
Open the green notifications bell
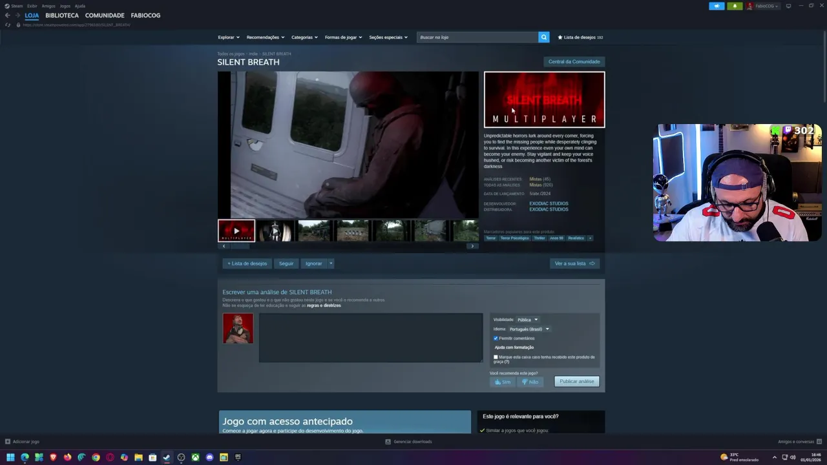coord(735,6)
